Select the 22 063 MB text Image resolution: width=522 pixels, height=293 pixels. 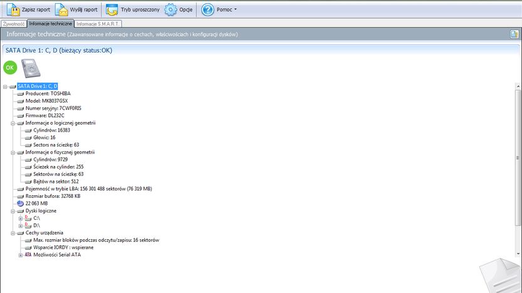coord(36,203)
